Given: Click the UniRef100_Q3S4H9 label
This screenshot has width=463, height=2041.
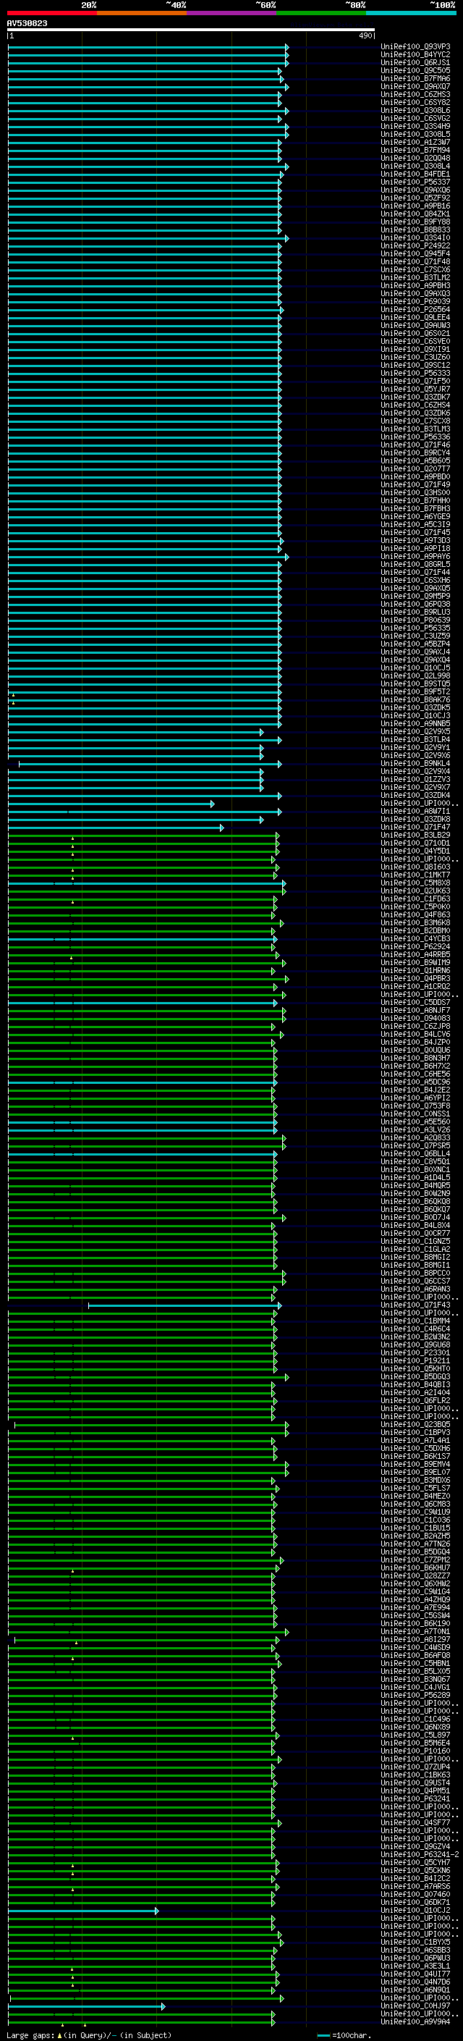Looking at the screenshot, I should [x=415, y=126].
